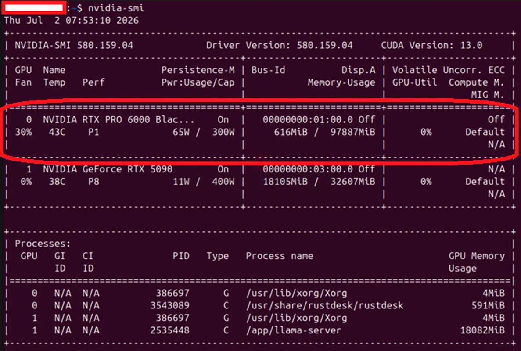Click the 616MiB memory usage value
The height and width of the screenshot is (351, 521).
(x=291, y=132)
